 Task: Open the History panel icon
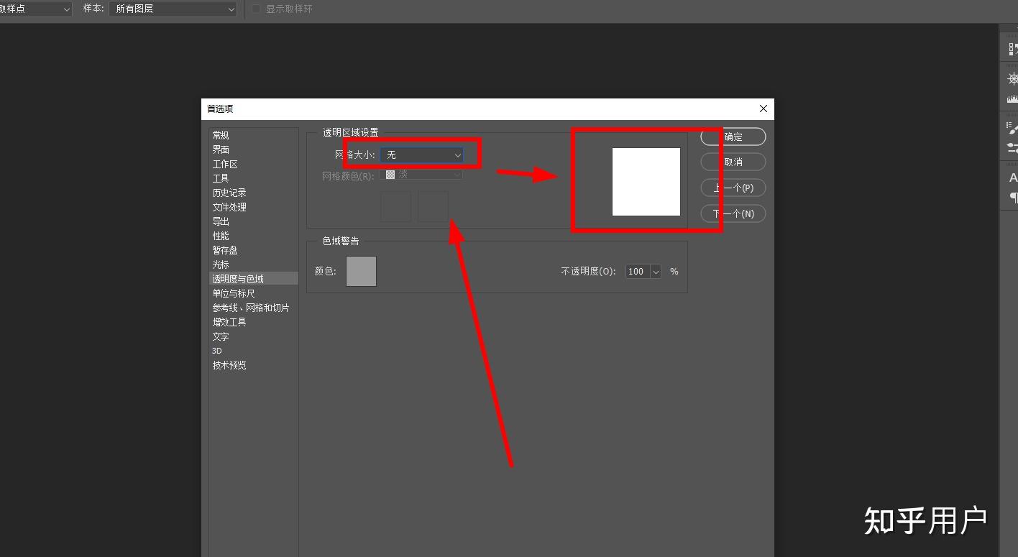[x=1013, y=49]
